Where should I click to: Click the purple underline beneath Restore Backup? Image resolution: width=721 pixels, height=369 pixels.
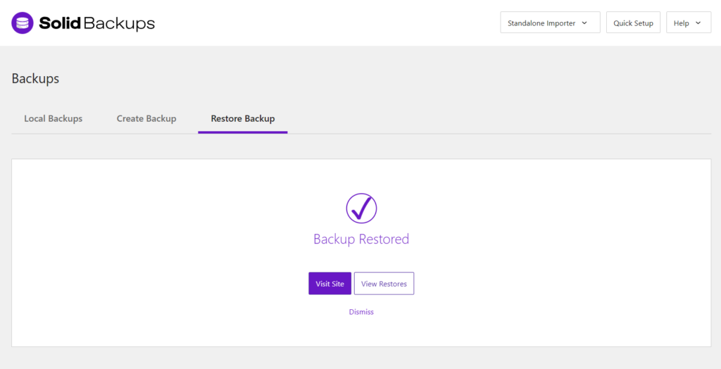click(x=243, y=132)
